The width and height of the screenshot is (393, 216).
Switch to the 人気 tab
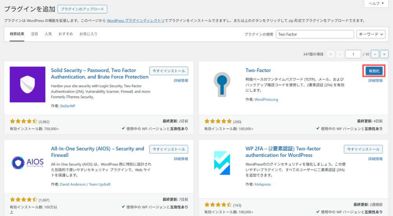(x=48, y=34)
